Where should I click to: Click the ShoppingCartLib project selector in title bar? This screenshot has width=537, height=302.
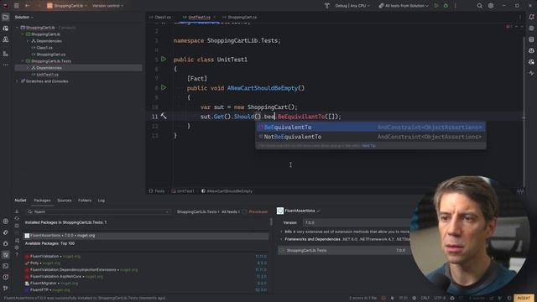click(66, 6)
